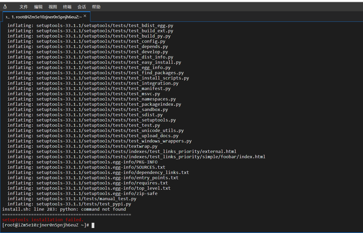Click the [root@iZm5e10zjner0n5pnjh6euZ ~]# prompt text
Viewport: 363px width, 233px height.
click(45, 225)
